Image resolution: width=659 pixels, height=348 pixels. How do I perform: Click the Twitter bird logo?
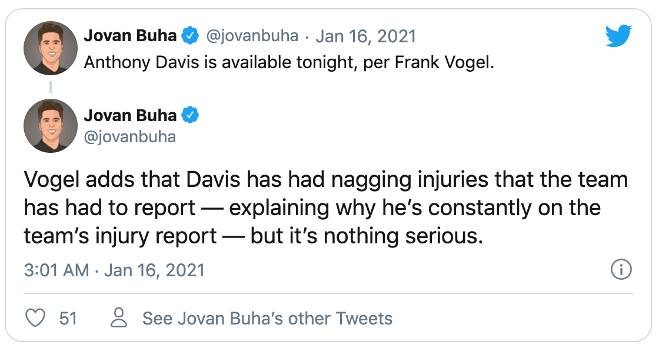(x=618, y=36)
